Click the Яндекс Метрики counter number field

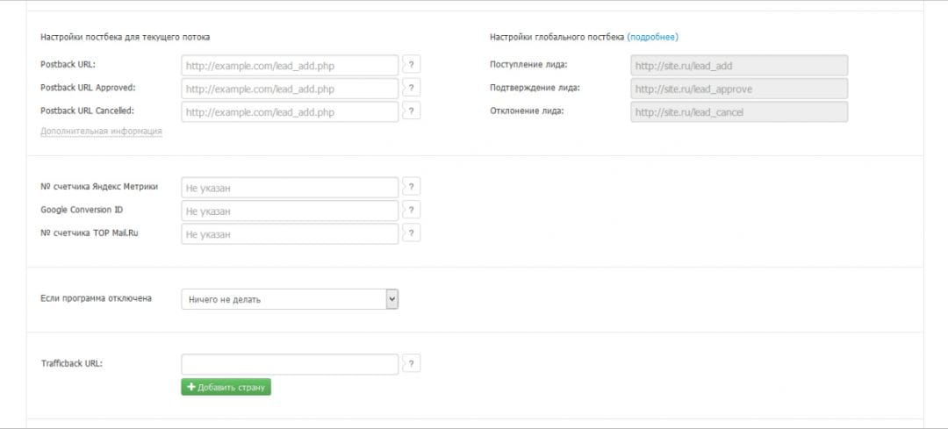coord(290,188)
